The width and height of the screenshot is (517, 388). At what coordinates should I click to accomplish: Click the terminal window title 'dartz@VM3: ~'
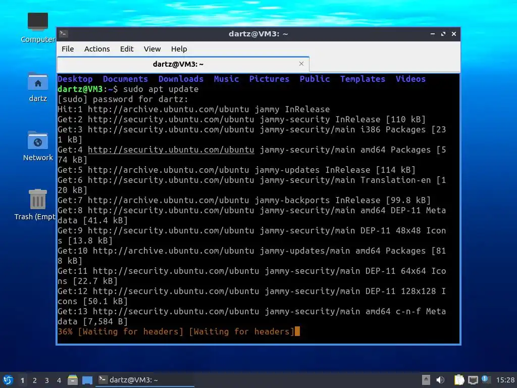(258, 34)
